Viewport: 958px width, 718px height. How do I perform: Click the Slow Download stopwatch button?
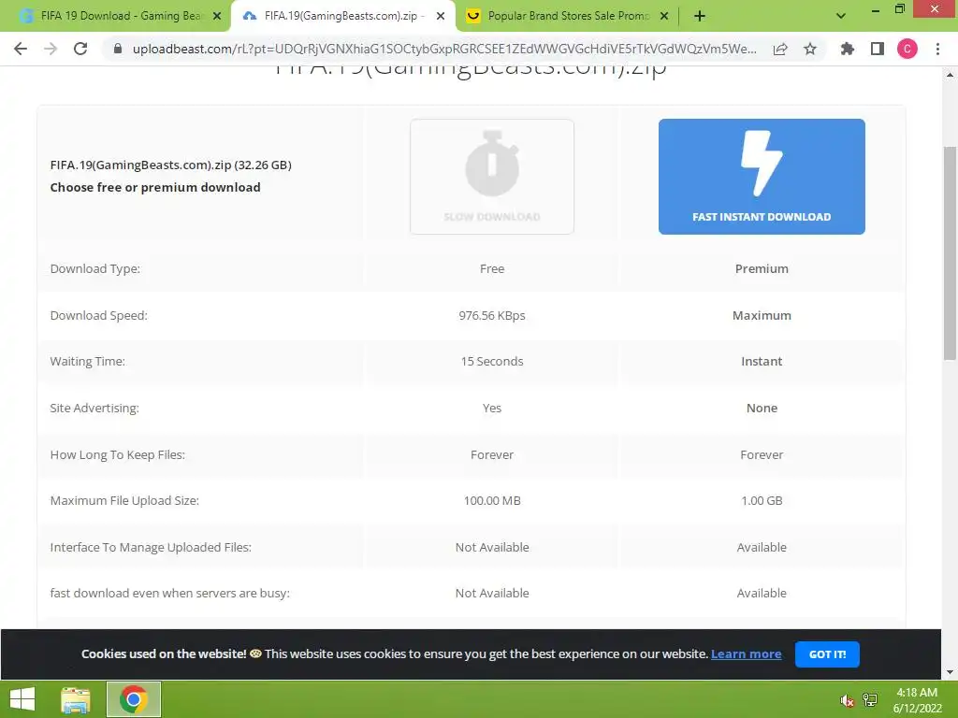[492, 177]
